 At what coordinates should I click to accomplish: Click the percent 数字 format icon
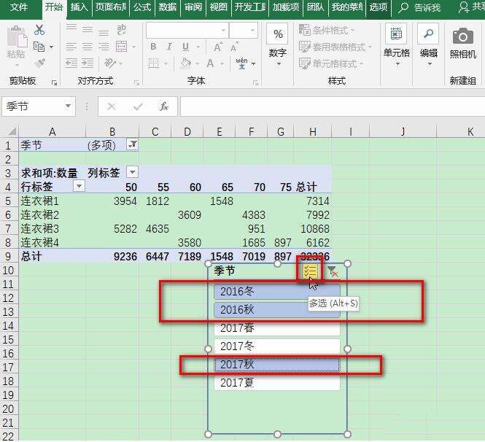pyautogui.click(x=278, y=34)
